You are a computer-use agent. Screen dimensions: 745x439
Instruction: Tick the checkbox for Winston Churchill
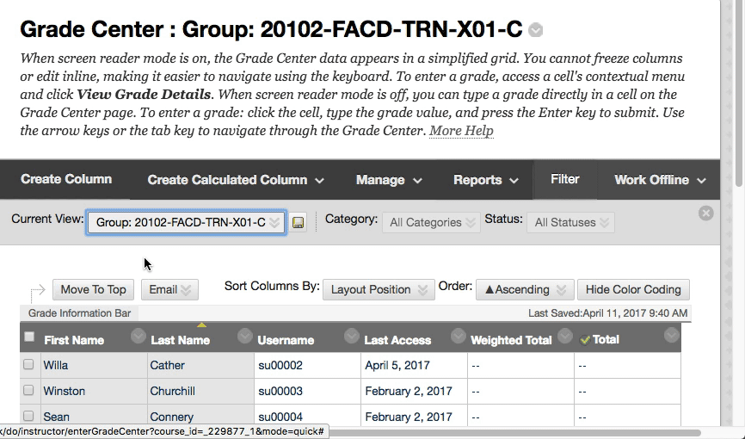28,391
